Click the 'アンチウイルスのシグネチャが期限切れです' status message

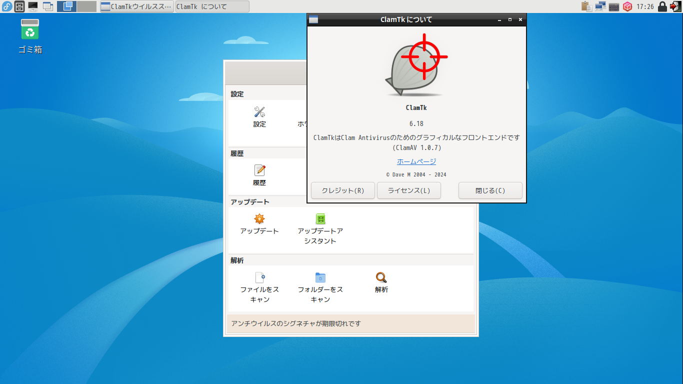point(296,323)
